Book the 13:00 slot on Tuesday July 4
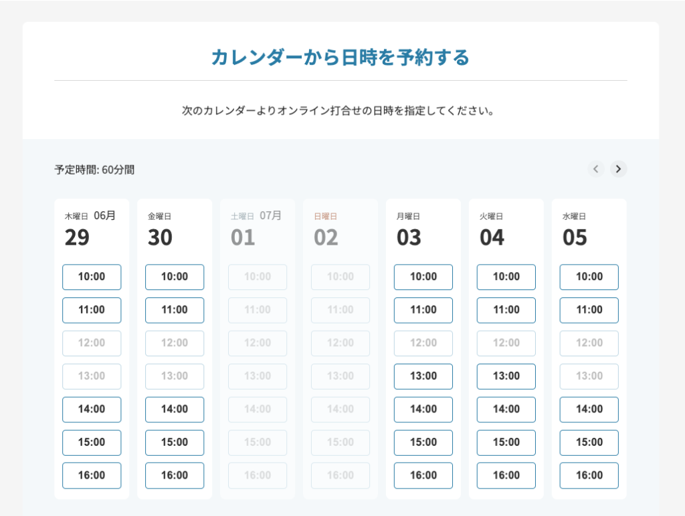 point(506,376)
